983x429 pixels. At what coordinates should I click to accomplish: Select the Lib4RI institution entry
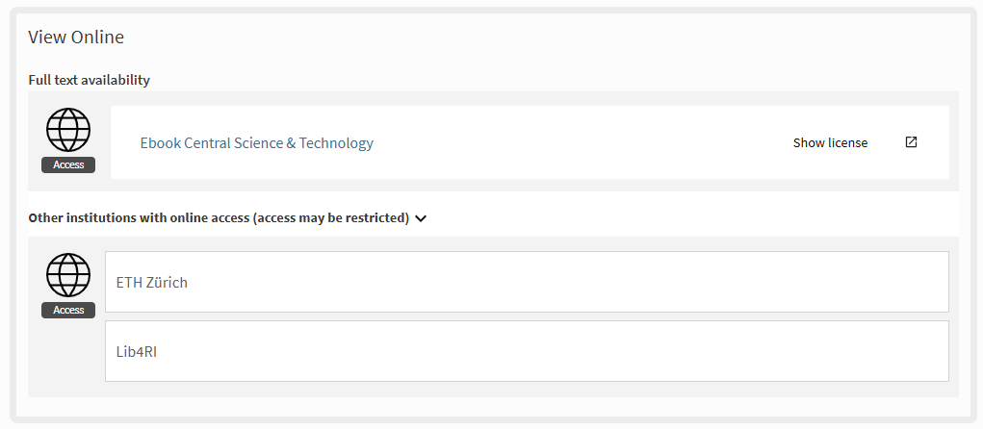point(526,351)
